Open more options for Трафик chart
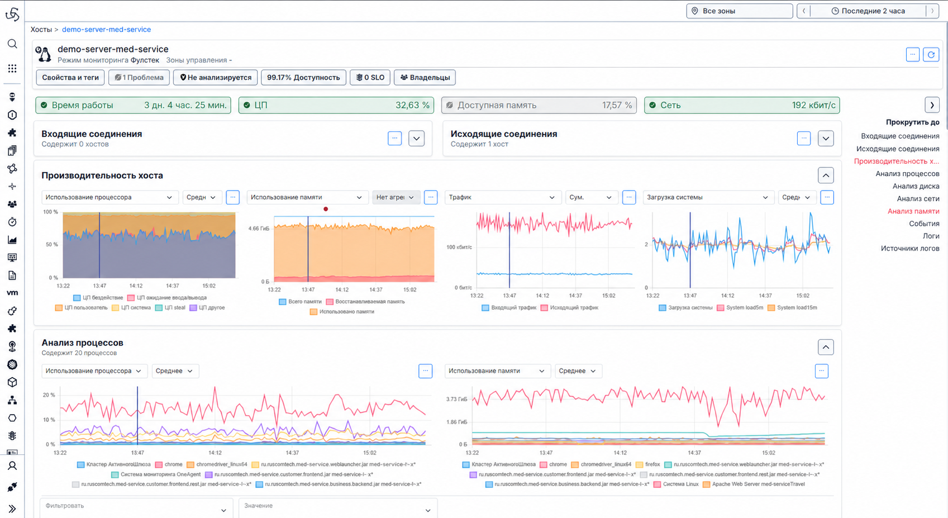Viewport: 948px width, 518px height. tap(629, 197)
